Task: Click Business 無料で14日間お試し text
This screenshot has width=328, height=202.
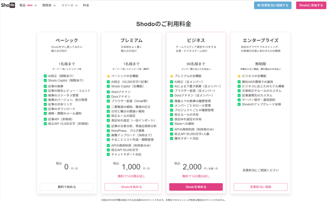Action: coord(196,176)
